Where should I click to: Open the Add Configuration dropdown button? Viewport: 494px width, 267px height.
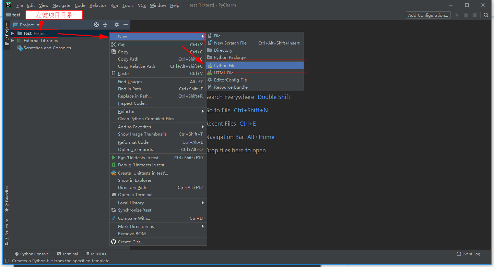(x=428, y=15)
